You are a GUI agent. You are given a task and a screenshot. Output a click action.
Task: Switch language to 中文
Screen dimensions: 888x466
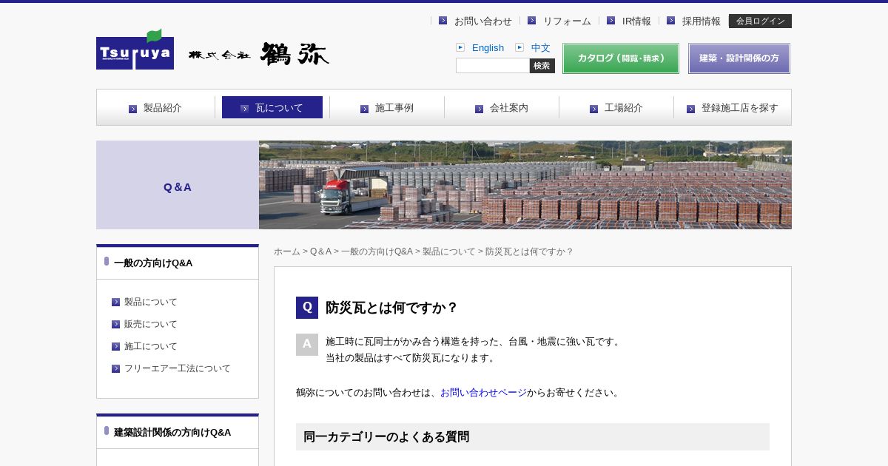540,48
